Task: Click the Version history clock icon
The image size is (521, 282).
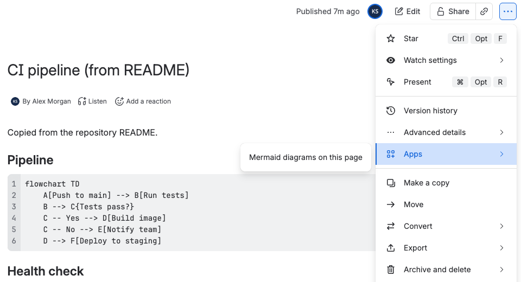Action: pos(391,111)
